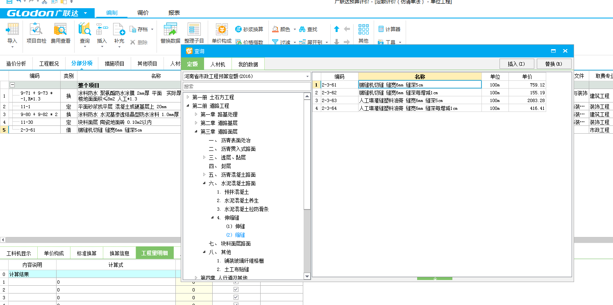Expand 五、沥青混凝土路面 tree node
This screenshot has height=305, width=613.
[x=204, y=175]
